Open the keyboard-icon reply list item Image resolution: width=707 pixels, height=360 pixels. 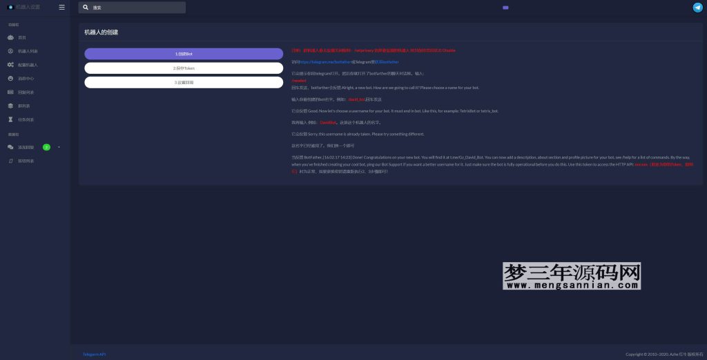(x=10, y=92)
